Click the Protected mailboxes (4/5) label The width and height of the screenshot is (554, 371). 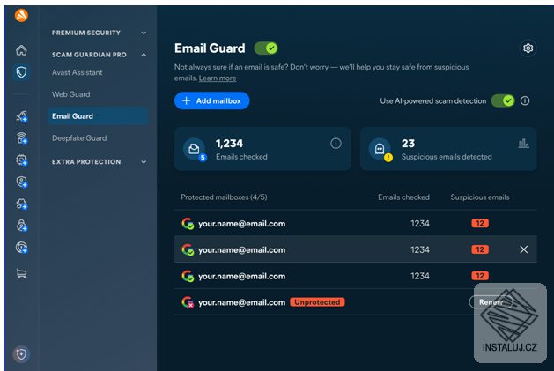coord(224,197)
